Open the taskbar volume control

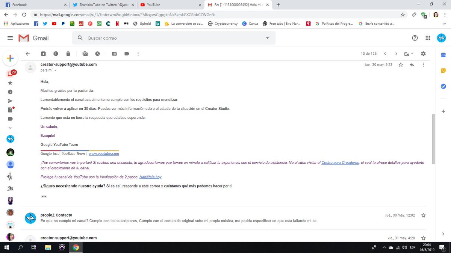[x=404, y=247]
